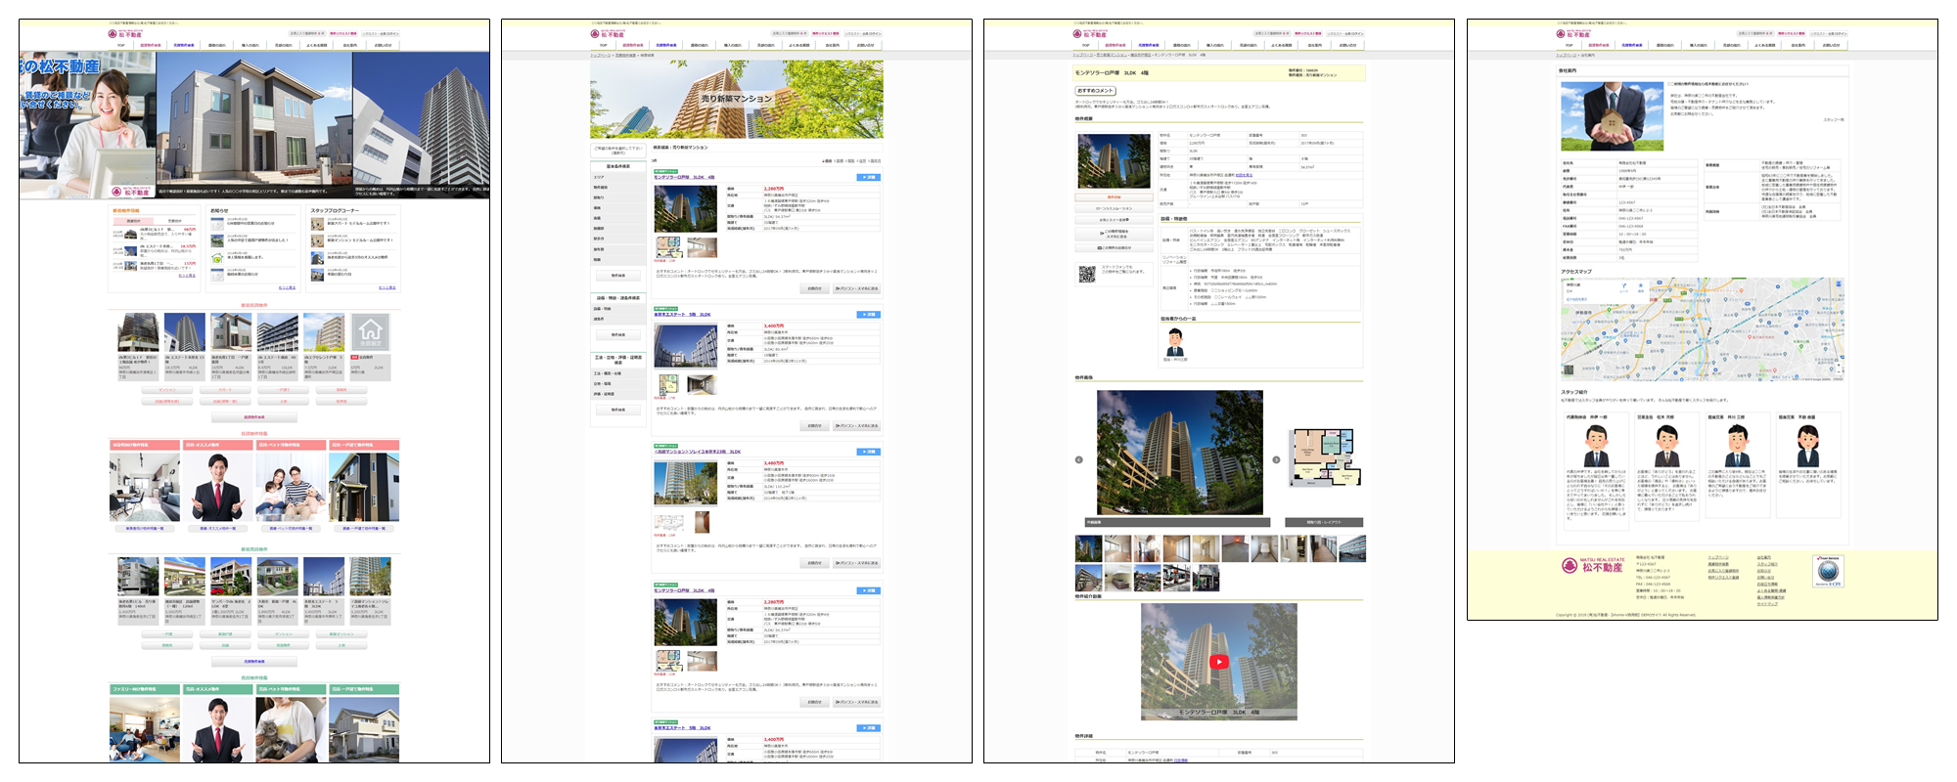Open 売買物件検索 in the home page navigation

coord(184,45)
